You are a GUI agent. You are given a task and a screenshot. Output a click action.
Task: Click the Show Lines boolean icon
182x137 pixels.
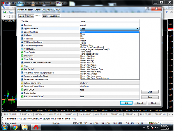coord(22,56)
